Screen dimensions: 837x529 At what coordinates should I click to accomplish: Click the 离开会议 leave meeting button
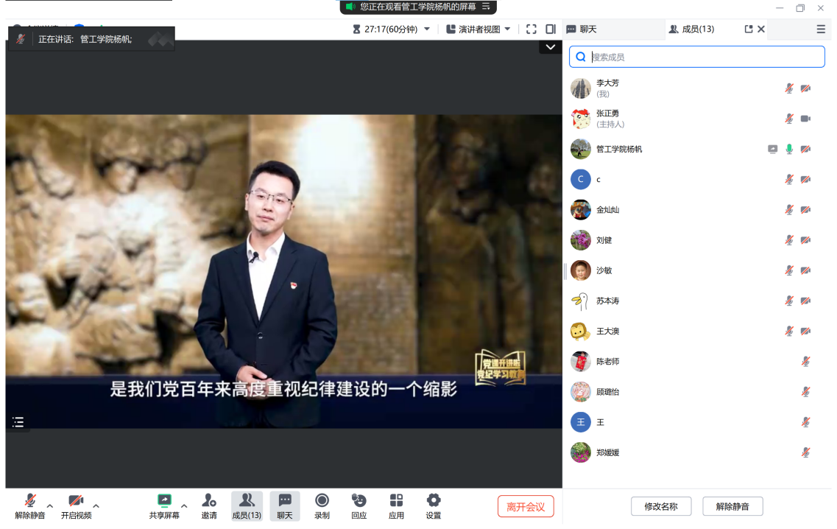point(526,507)
